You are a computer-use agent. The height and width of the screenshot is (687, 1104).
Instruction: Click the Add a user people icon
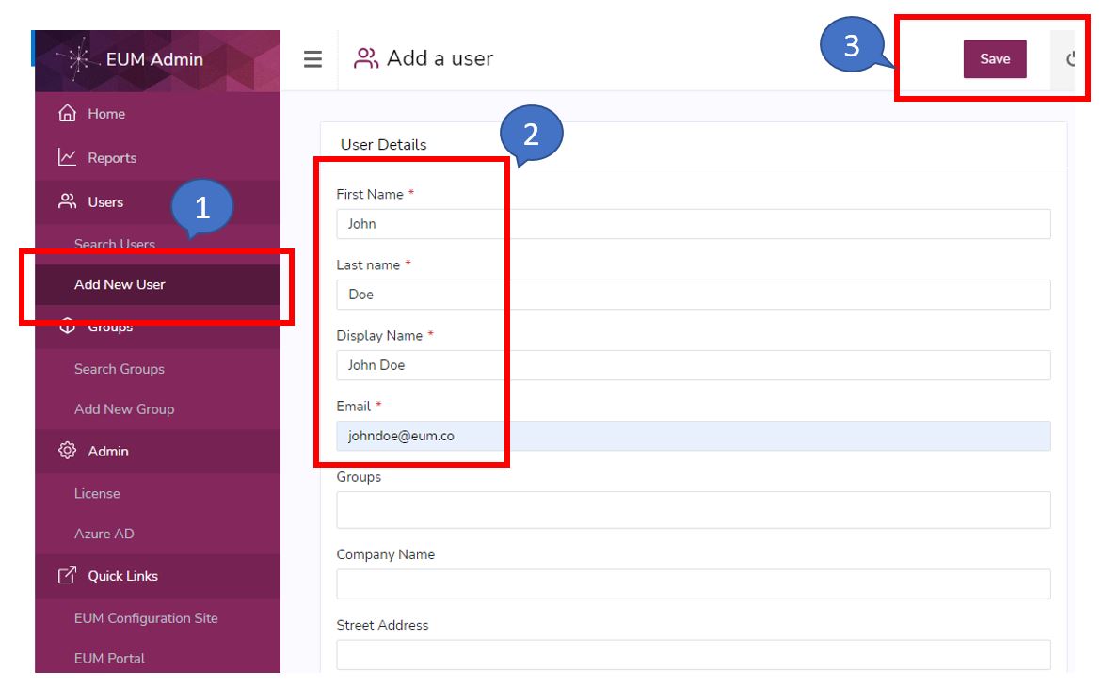coord(365,57)
